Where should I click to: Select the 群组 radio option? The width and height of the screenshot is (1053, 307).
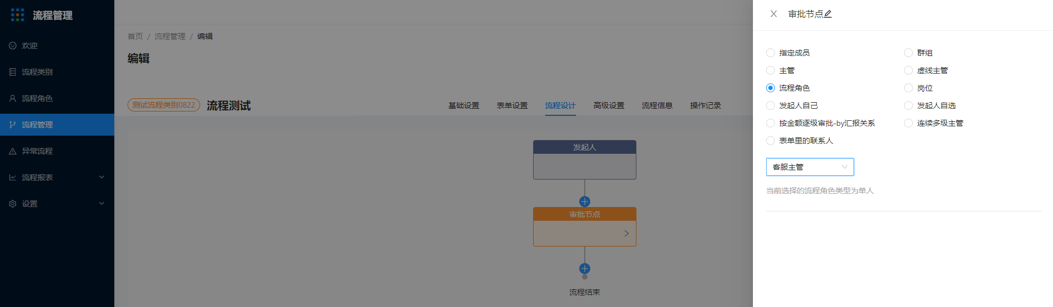point(908,53)
